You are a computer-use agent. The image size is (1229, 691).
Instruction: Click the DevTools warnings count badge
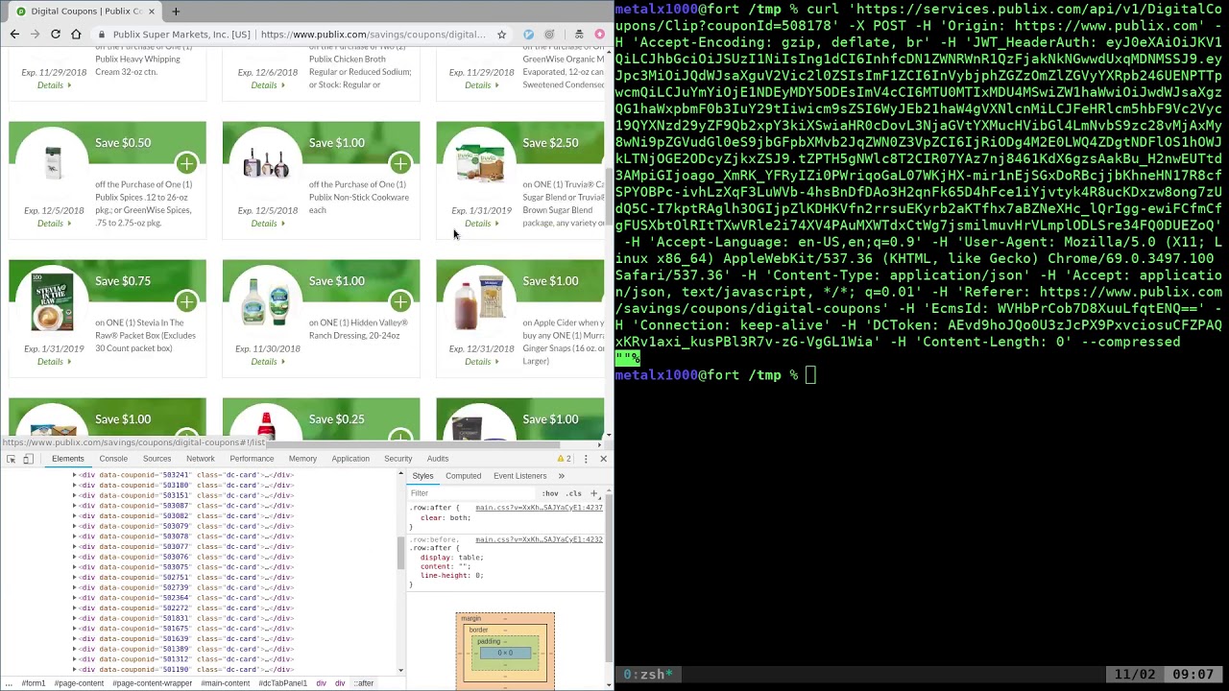[x=565, y=459]
